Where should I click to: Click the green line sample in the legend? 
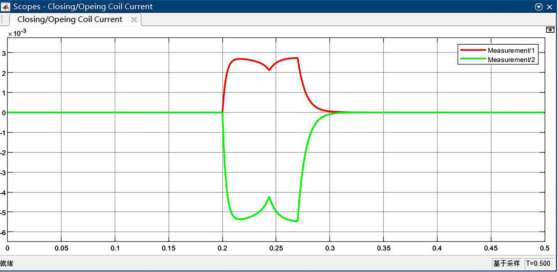pos(473,59)
